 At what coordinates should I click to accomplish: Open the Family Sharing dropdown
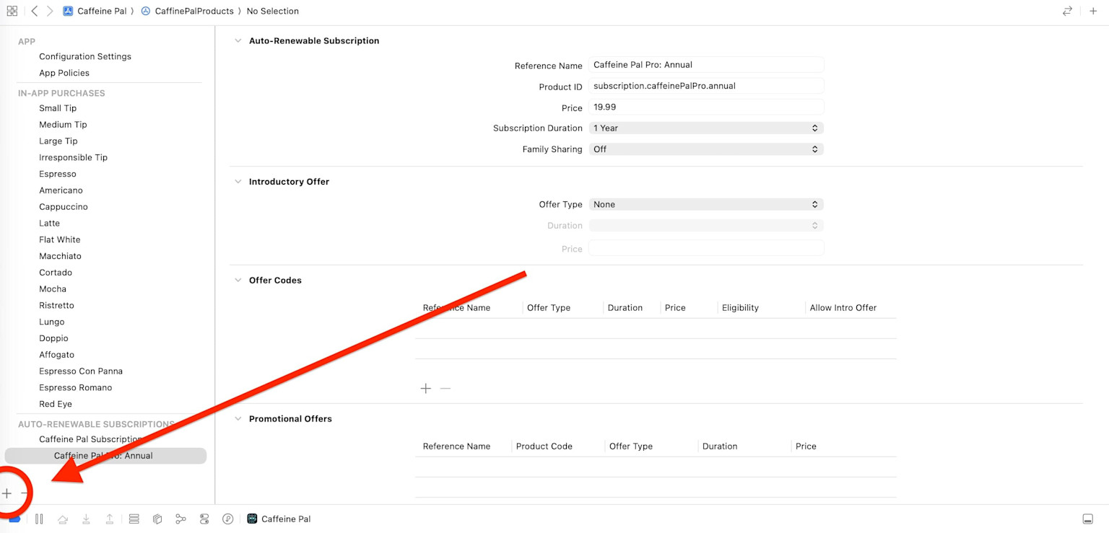[706, 149]
